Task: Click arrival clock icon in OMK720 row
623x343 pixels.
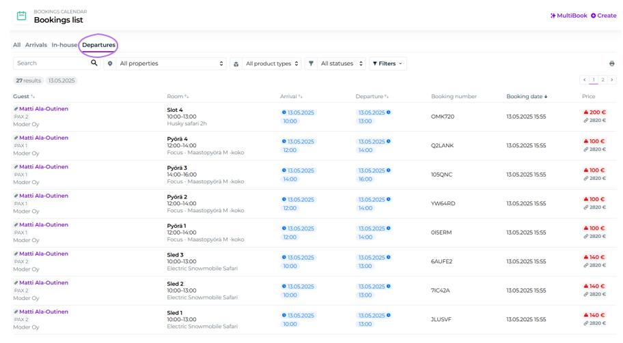Action: [284, 113]
